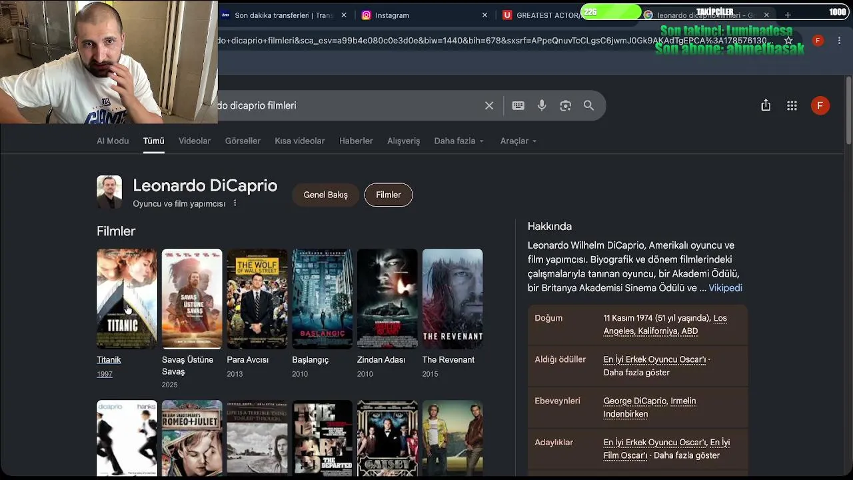Click the Instagram favicon in the tab strip
Screen dimensions: 853x480
(366, 15)
